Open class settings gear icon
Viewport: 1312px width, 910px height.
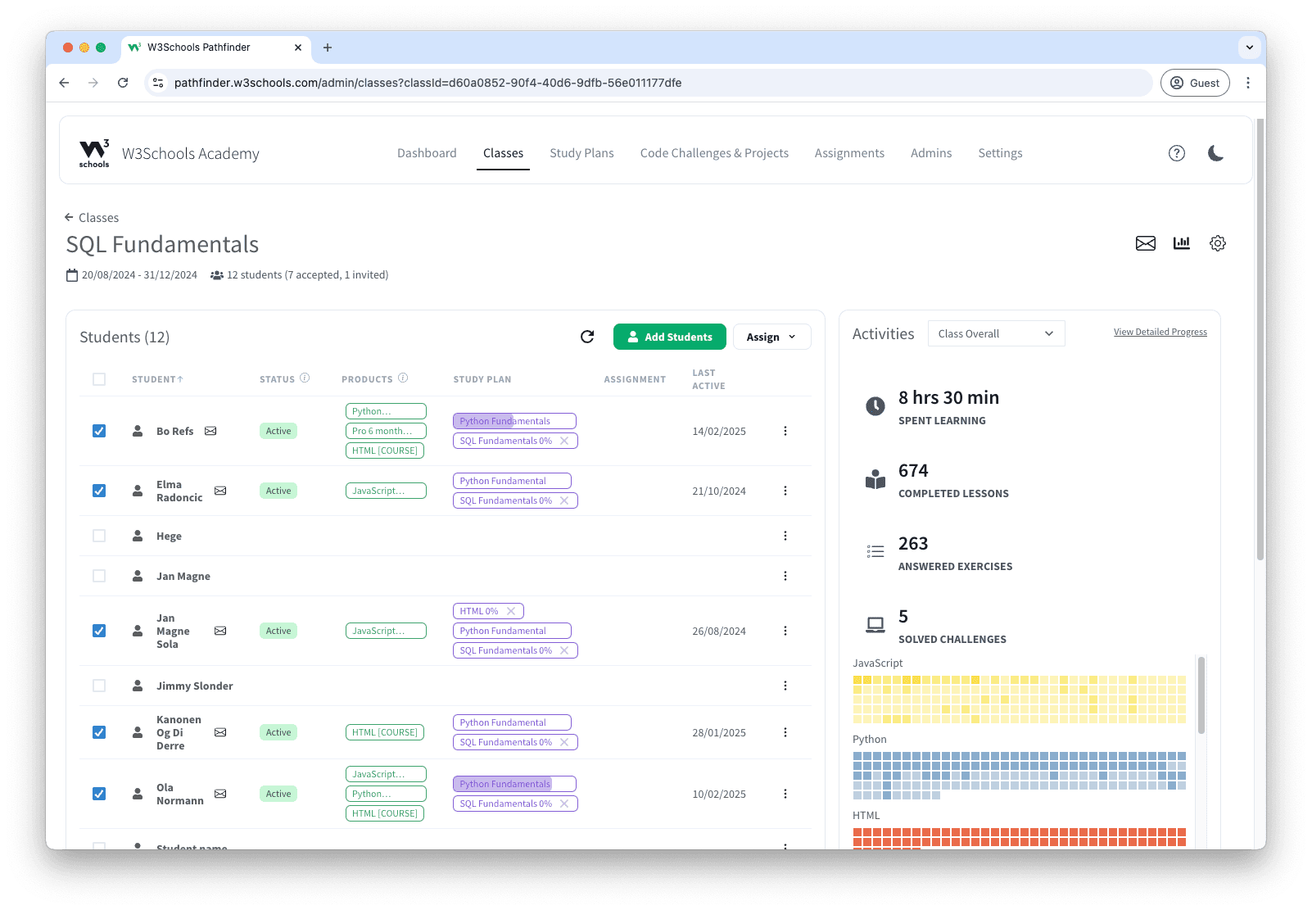point(1217,243)
